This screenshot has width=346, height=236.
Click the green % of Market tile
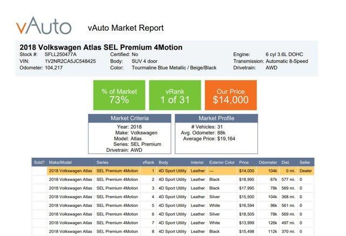pyautogui.click(x=119, y=95)
